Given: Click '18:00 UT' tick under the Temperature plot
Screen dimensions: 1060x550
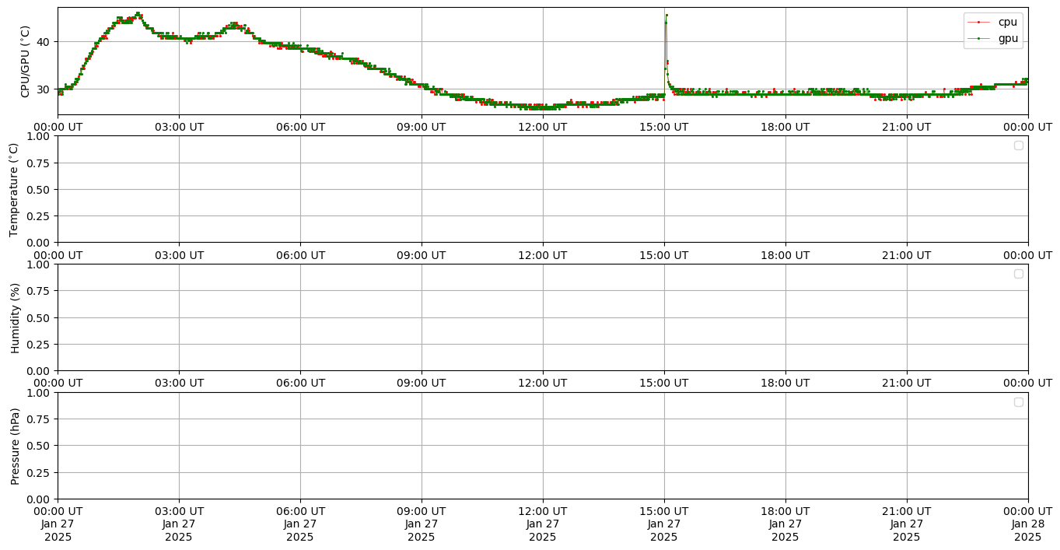Looking at the screenshot, I should click(785, 254).
